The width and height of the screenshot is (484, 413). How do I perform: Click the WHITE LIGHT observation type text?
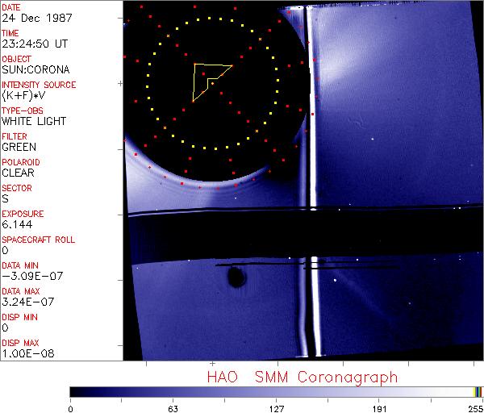coord(34,122)
